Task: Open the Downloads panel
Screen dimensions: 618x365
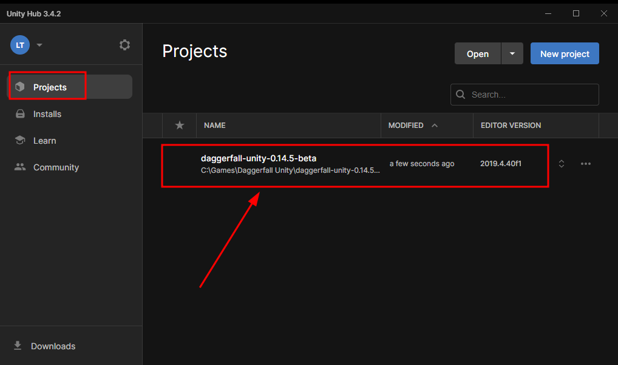Action: coord(53,346)
